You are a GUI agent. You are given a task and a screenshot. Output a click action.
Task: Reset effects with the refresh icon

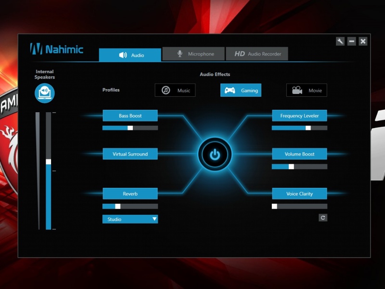click(x=323, y=218)
